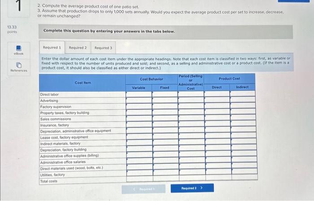Click the 'Administrative office salaries' row label
The image size is (314, 201).
point(63,162)
